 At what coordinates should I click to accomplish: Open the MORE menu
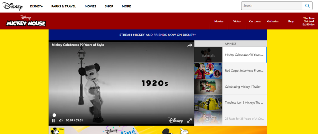[x=126, y=6]
